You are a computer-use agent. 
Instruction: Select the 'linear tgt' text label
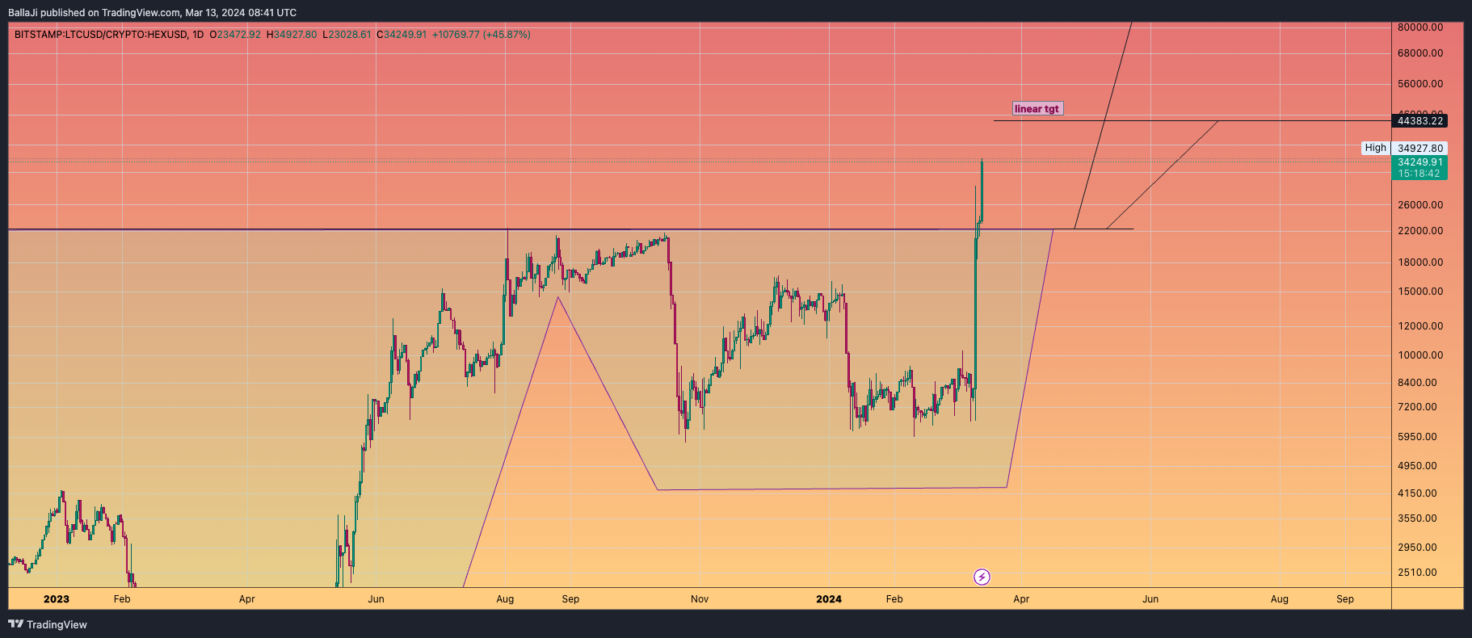(1037, 109)
